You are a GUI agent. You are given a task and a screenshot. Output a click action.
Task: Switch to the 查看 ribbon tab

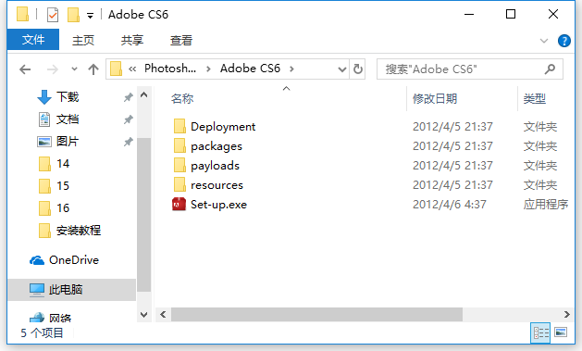[x=181, y=40]
